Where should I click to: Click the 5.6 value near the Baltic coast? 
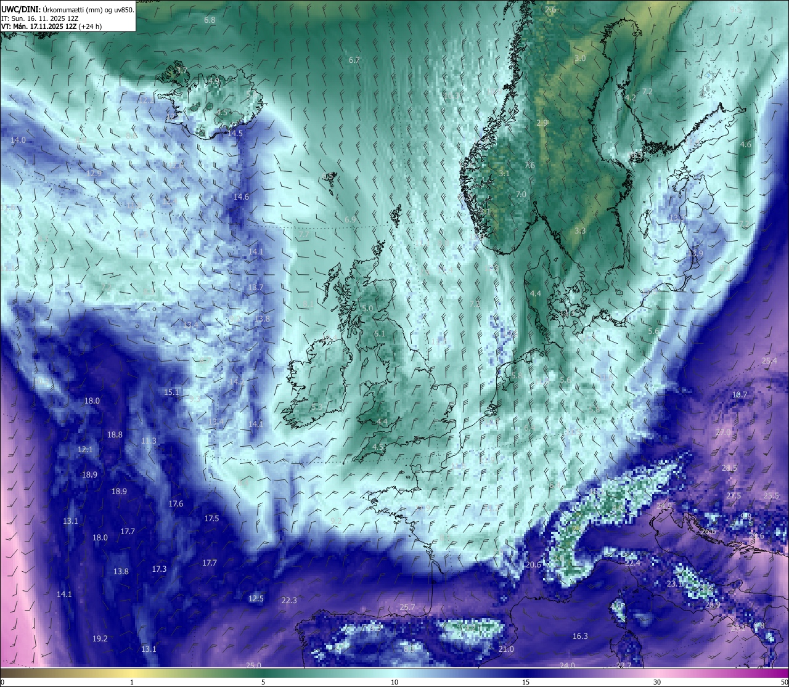[654, 331]
